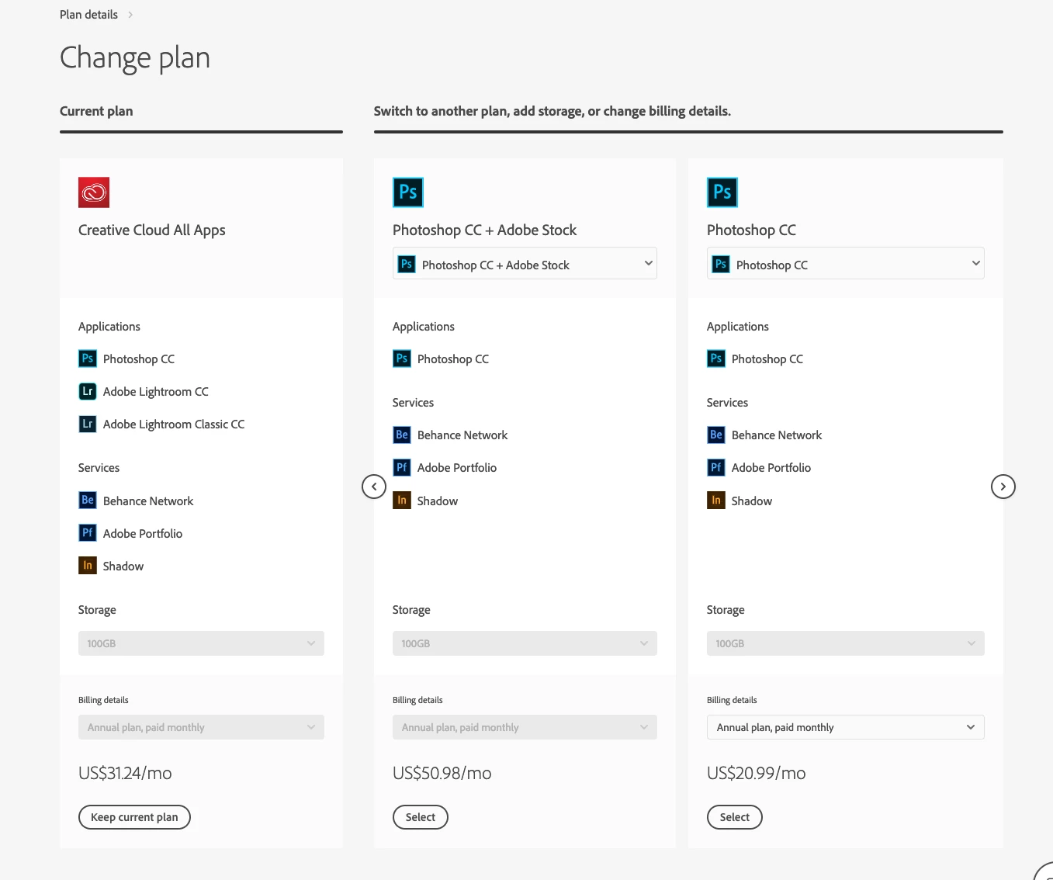
Task: Click the Change plan page title
Action: (135, 58)
